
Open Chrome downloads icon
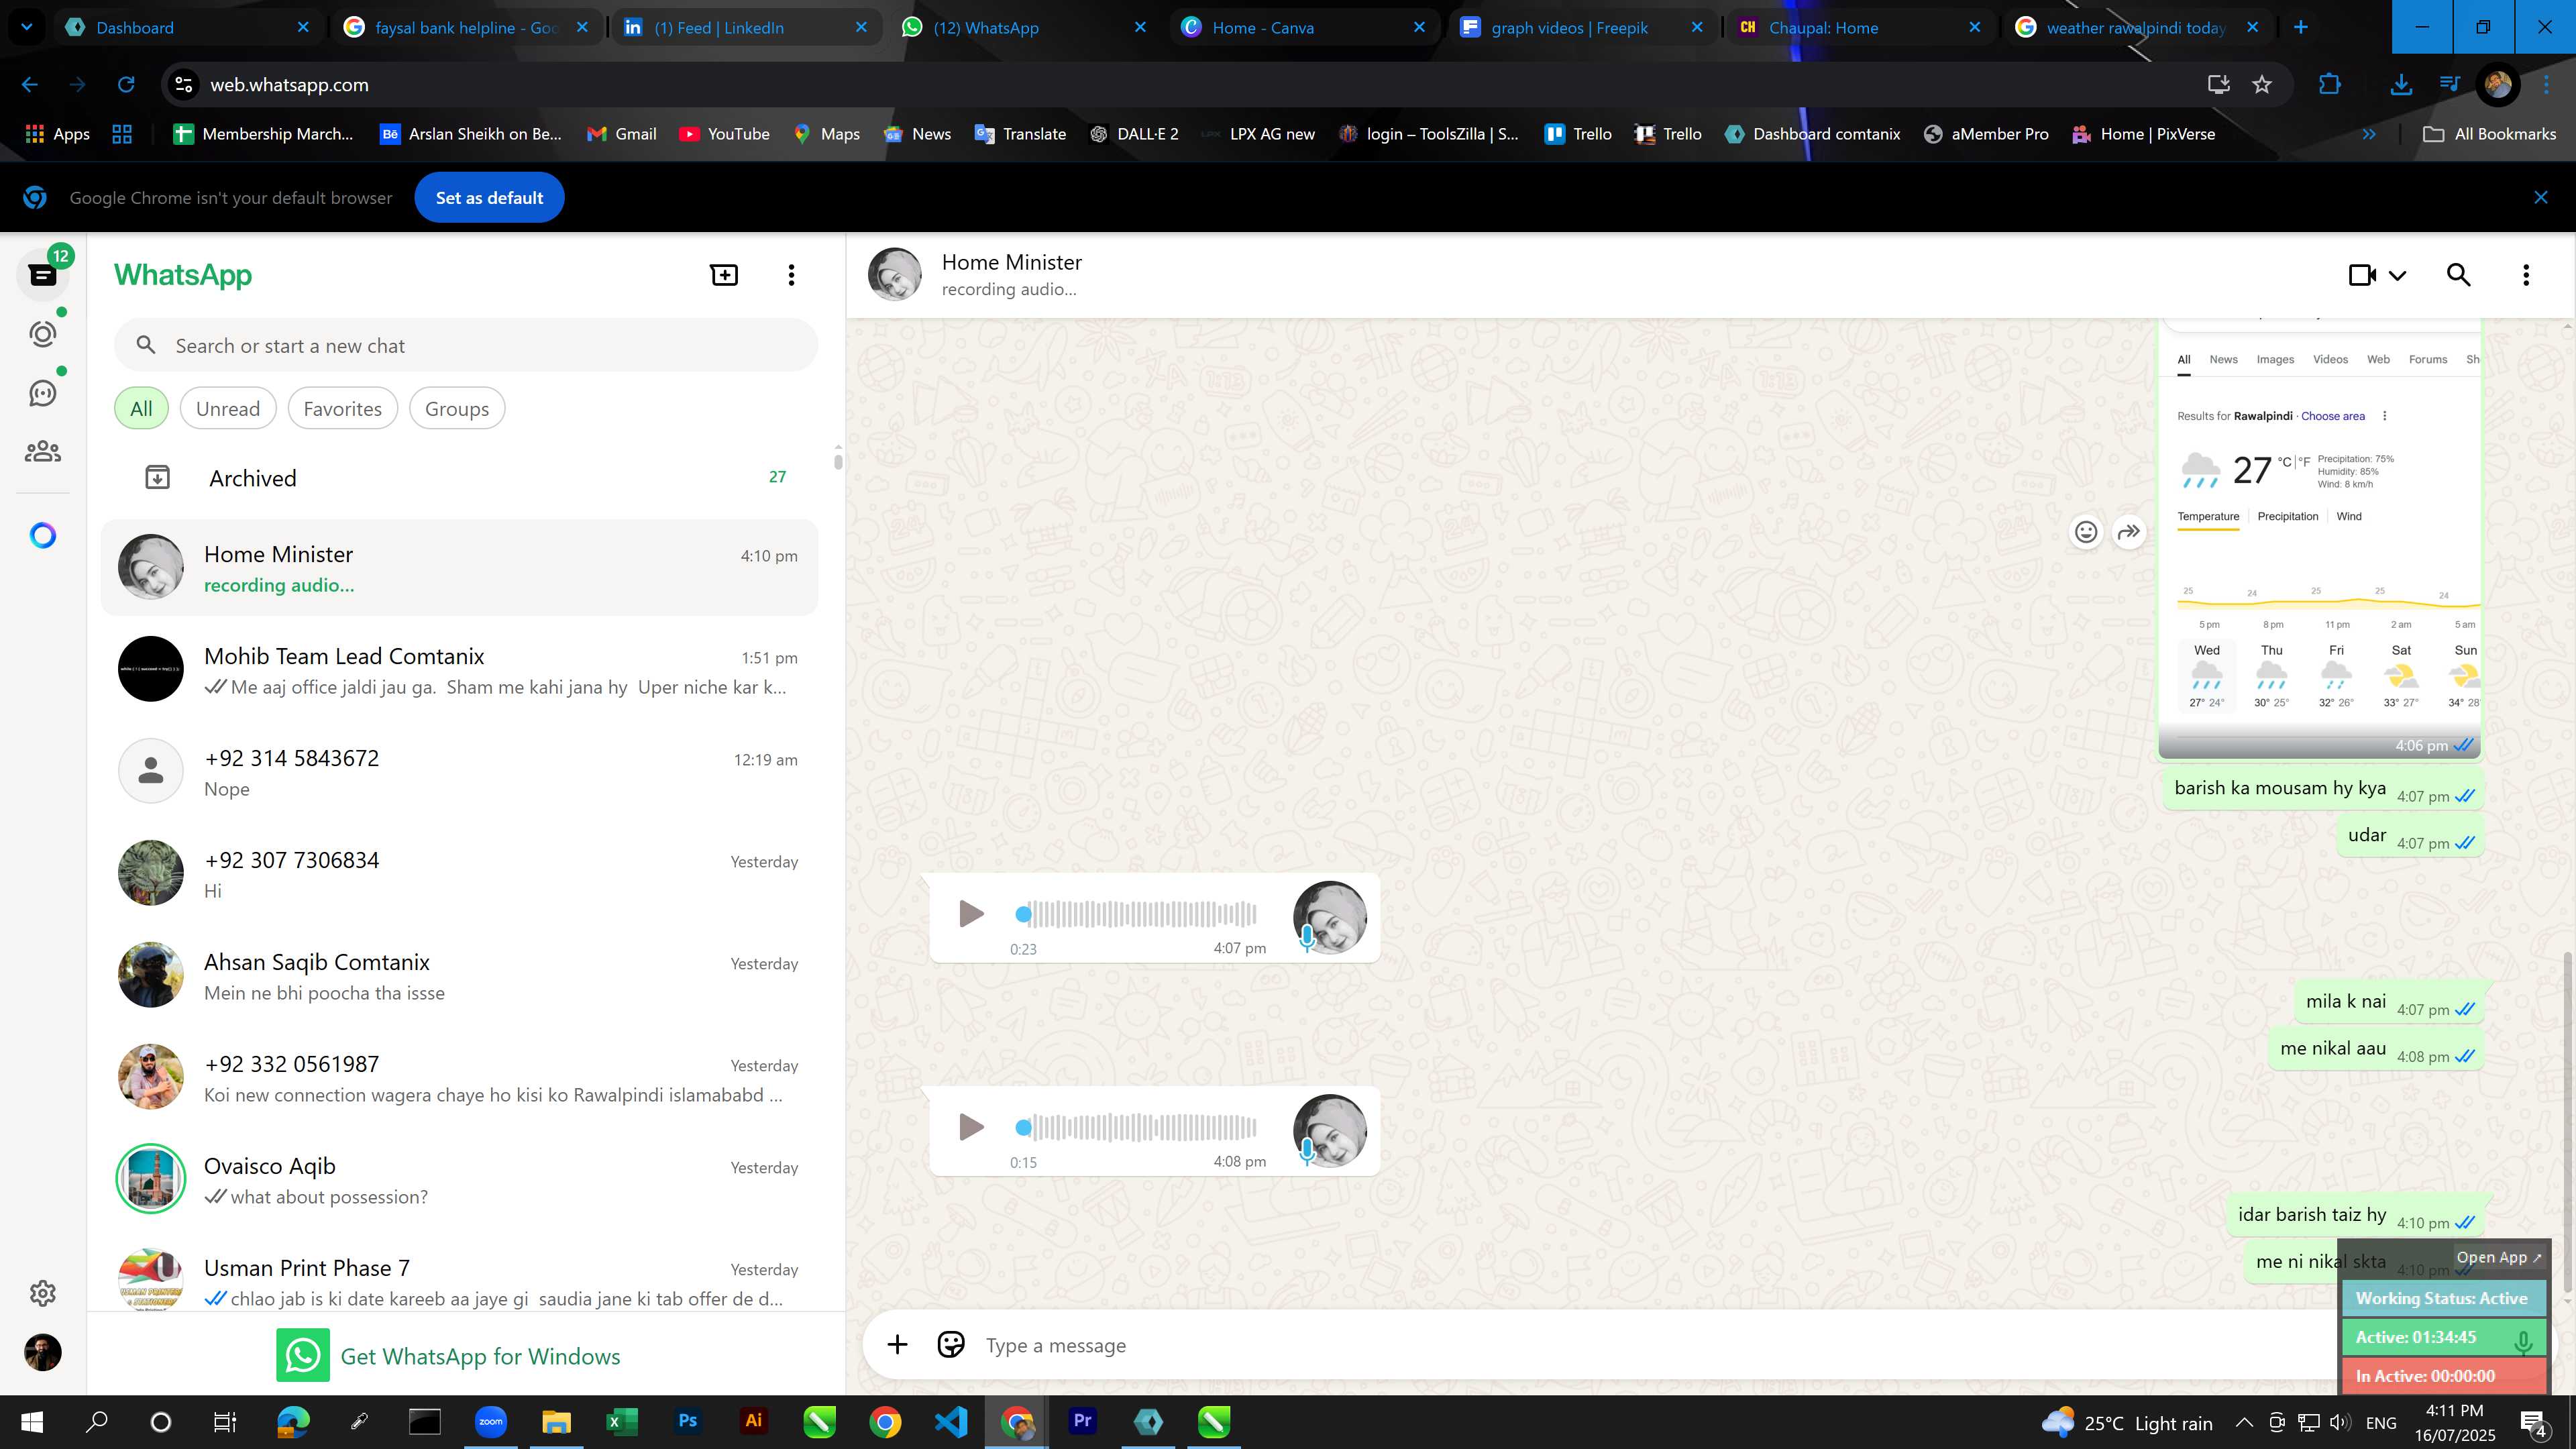pyautogui.click(x=2401, y=85)
